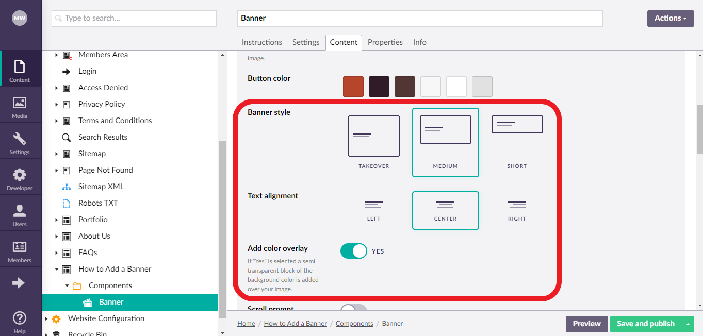The image size is (703, 336).
Task: Click the Terms and Conditions page icon
Action: (67, 121)
